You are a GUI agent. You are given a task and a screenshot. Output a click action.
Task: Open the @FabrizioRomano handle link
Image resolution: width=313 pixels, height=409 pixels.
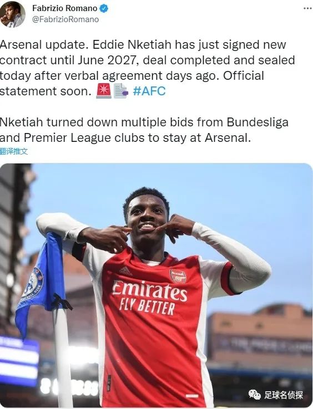coord(65,19)
